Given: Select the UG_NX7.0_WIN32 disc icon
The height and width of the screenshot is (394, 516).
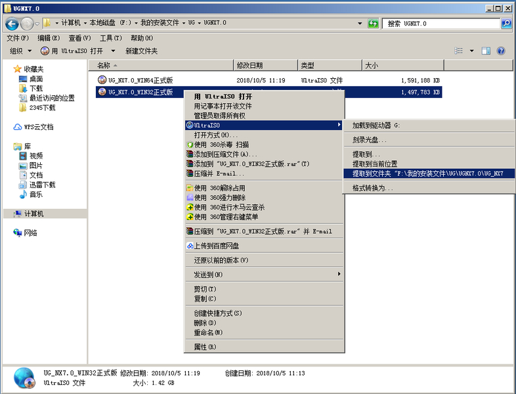Looking at the screenshot, I should [102, 92].
